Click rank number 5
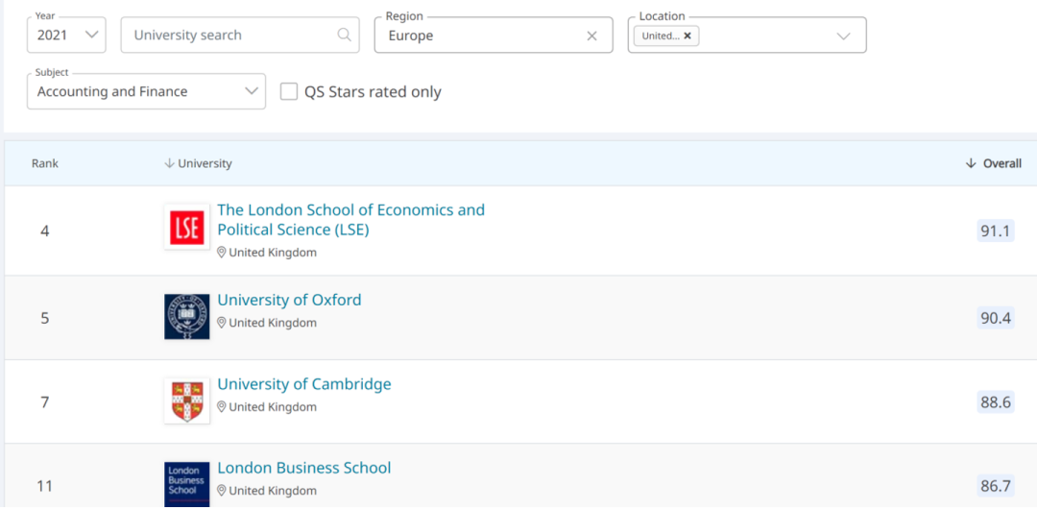 tap(45, 318)
